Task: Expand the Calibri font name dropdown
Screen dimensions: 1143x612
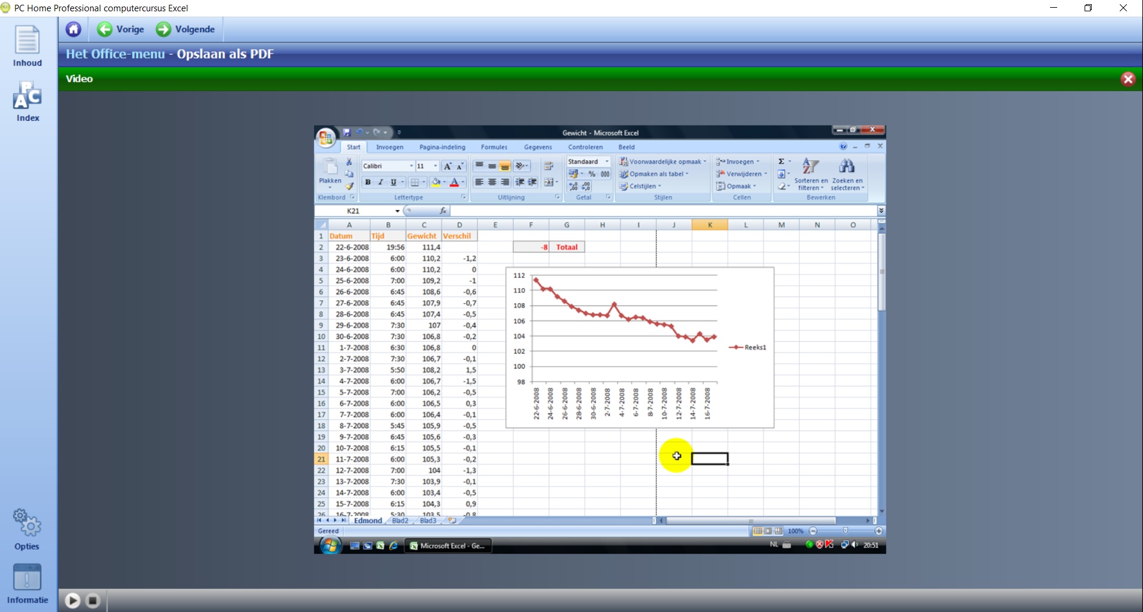Action: (x=411, y=166)
